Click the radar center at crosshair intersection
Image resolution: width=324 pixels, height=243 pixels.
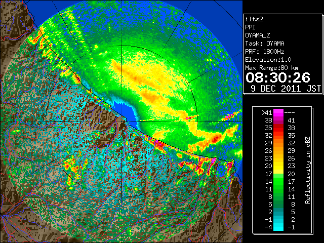pyautogui.click(x=122, y=121)
